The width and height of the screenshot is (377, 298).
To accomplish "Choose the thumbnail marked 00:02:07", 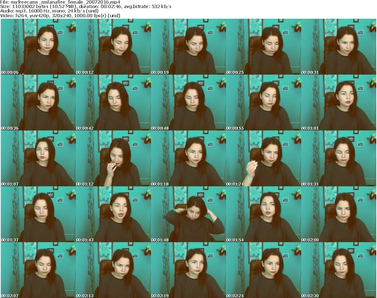I will (x=38, y=270).
